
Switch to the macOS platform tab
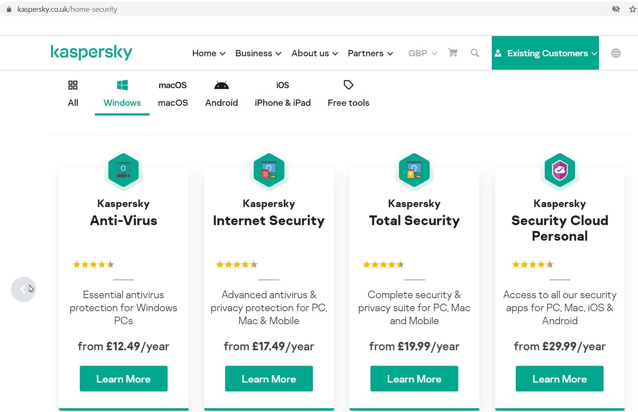pyautogui.click(x=173, y=94)
